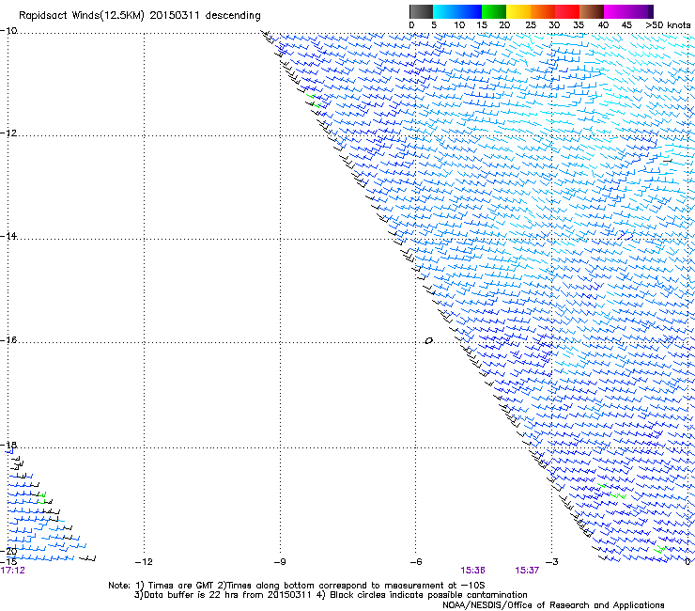Click the legend label '45'
Viewport: 695px width, 611px height.
(x=626, y=25)
